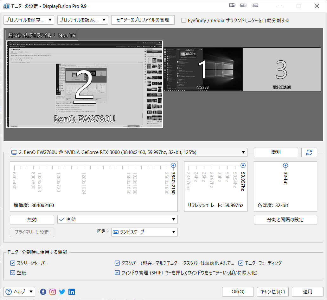Viewport: 327px width, 300px height.
Task: Open the ランドスケープ orientation dropdown
Action: (x=144, y=232)
